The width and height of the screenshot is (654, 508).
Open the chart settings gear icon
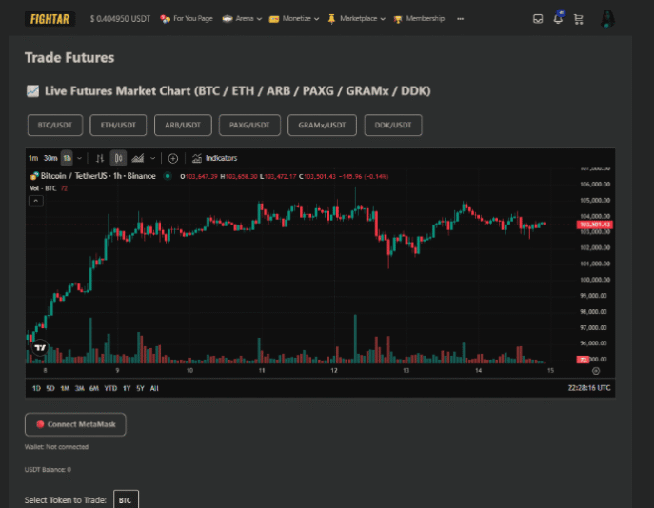click(x=596, y=371)
